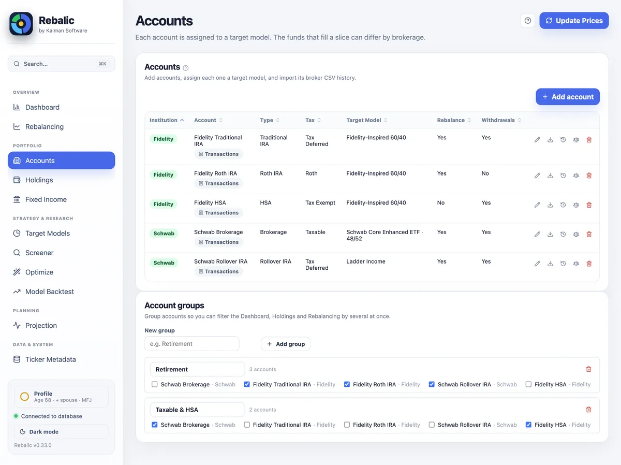Click the Add group button
Viewport: 621px width, 465px height.
click(x=286, y=344)
